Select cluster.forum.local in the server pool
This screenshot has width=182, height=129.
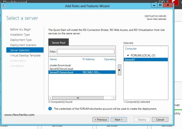[x=60, y=65]
